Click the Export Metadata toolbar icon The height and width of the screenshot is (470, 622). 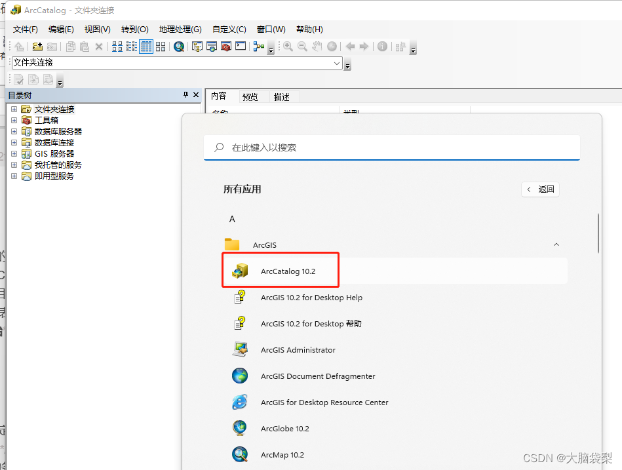pyautogui.click(x=48, y=79)
